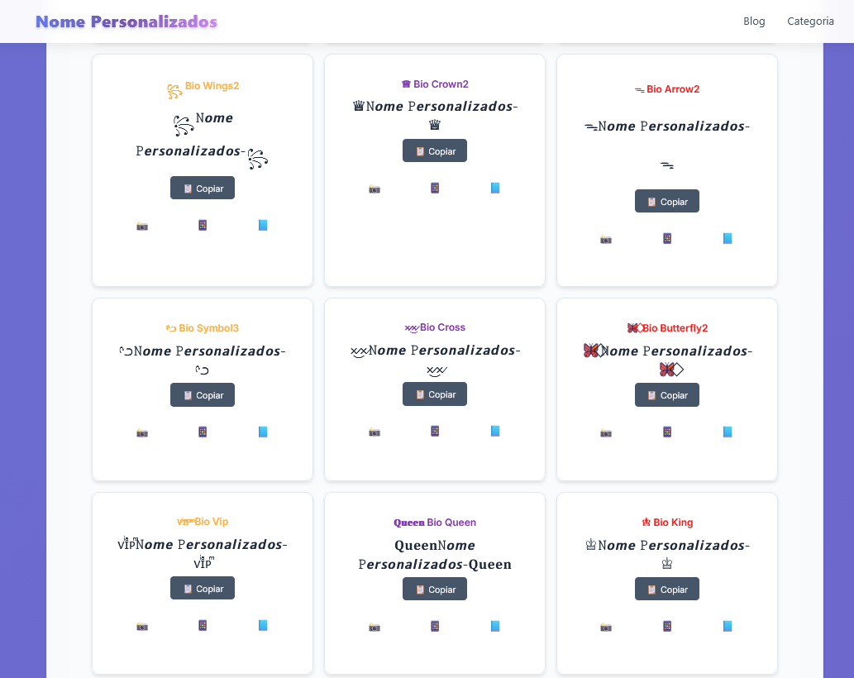Image resolution: width=854 pixels, height=678 pixels.
Task: Click the phone icon under Bio Queen card
Action: tap(434, 626)
